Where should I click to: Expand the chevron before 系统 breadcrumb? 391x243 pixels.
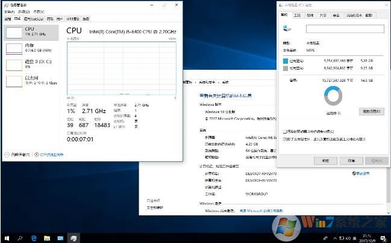[x=219, y=82]
